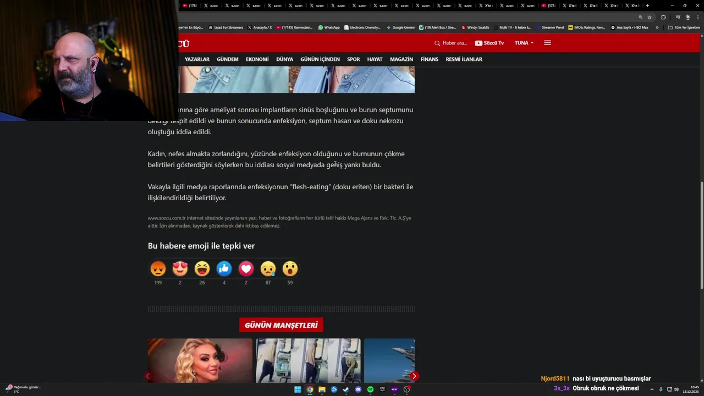Open the EKONOMİ section
The image size is (704, 396).
257,59
